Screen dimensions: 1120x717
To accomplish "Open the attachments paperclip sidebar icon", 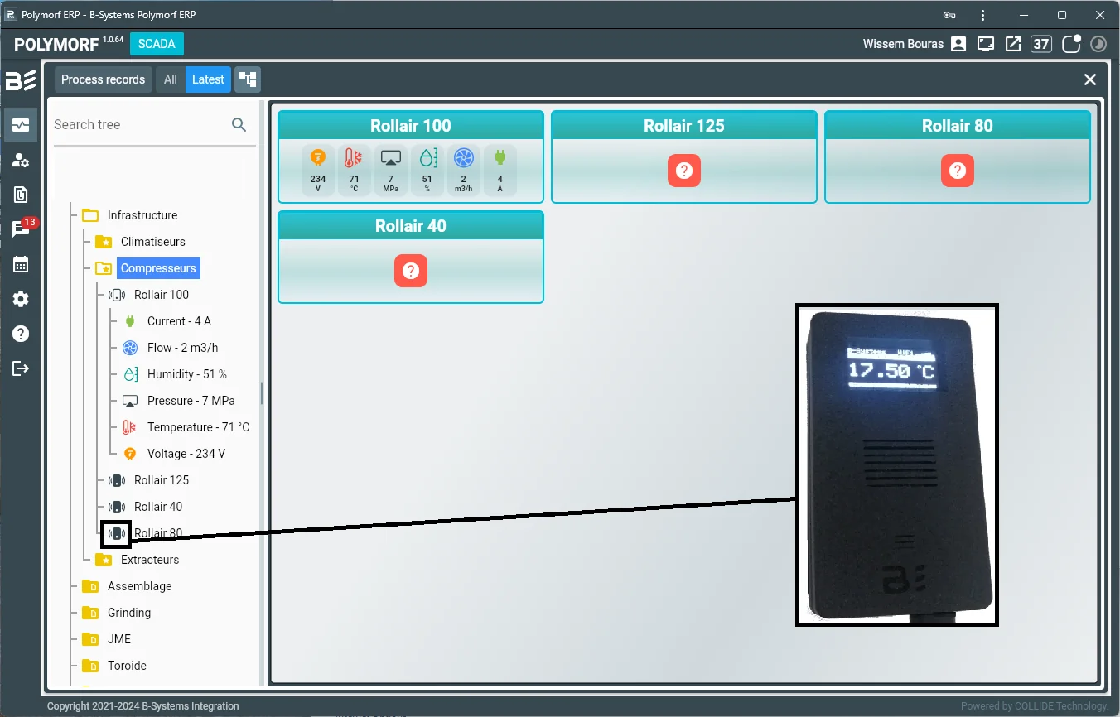I will (x=20, y=195).
